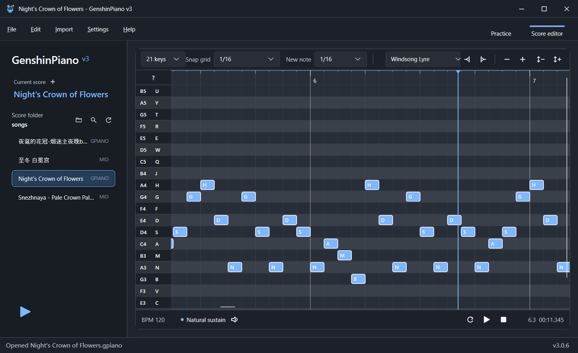This screenshot has width=578, height=353.
Task: Toggle Natural sustain mode
Action: [203, 320]
